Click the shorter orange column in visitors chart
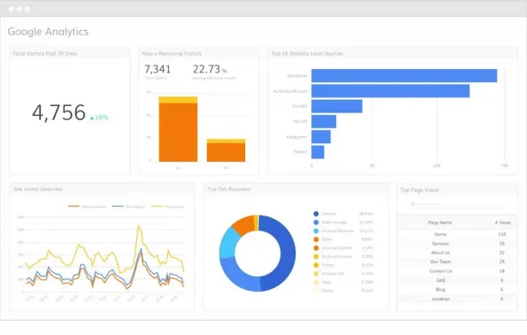The image size is (527, 335). coord(225,152)
